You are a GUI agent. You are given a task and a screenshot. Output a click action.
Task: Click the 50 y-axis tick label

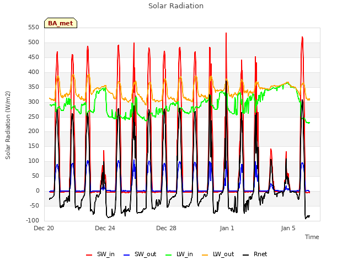click(x=35, y=176)
